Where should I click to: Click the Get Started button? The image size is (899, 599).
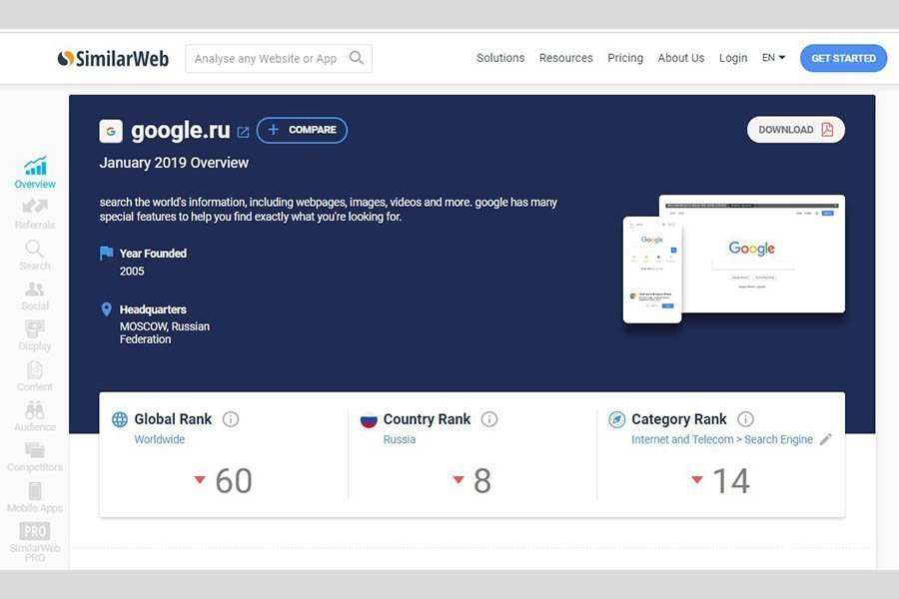point(843,59)
